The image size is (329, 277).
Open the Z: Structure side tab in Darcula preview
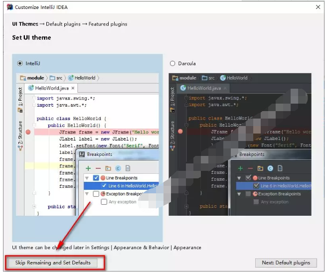click(x=172, y=136)
